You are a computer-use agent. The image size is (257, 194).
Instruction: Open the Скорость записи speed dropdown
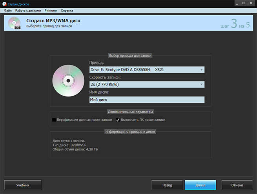(x=147, y=84)
